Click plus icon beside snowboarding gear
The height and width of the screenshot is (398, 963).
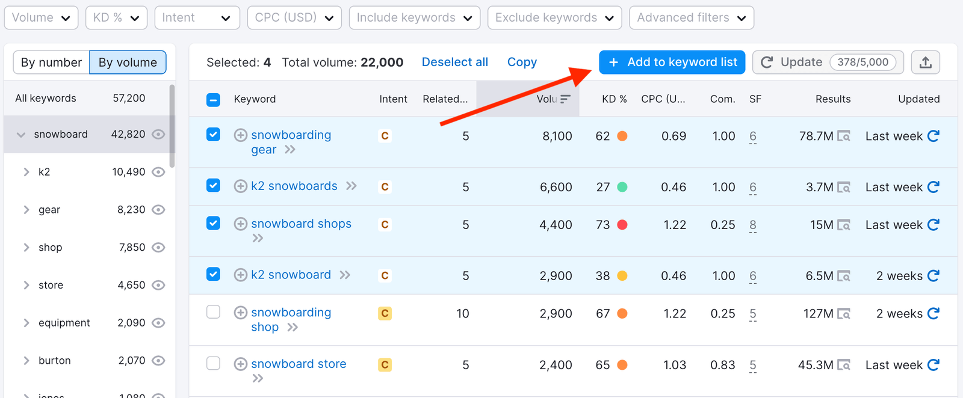(x=240, y=135)
